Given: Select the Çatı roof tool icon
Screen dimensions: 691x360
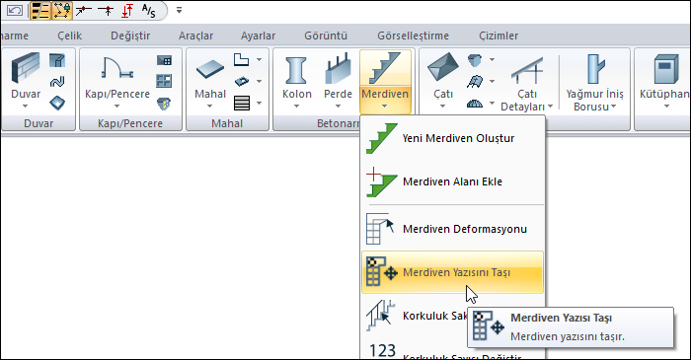Looking at the screenshot, I should pos(443,67).
